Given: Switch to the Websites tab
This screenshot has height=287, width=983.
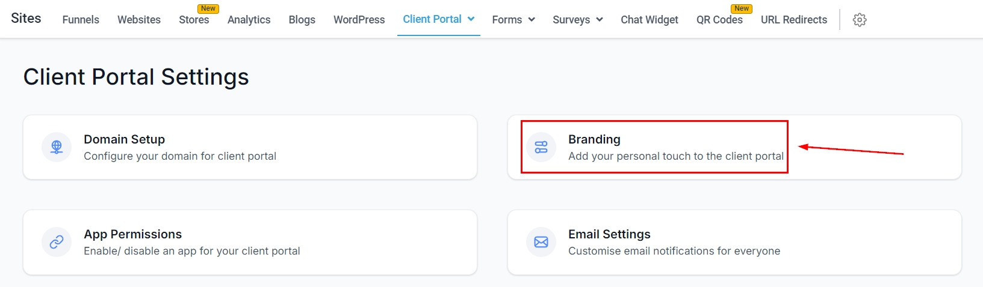Looking at the screenshot, I should point(139,20).
